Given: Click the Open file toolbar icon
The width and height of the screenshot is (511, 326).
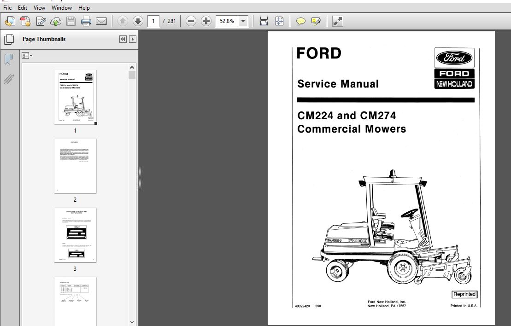Looking at the screenshot, I should tap(10, 22).
